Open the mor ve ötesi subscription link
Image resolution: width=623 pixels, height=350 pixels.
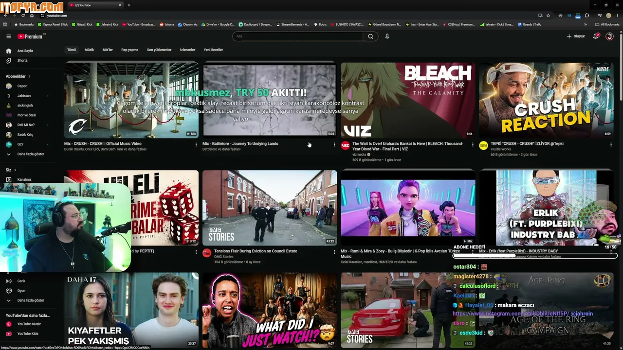click(x=26, y=115)
